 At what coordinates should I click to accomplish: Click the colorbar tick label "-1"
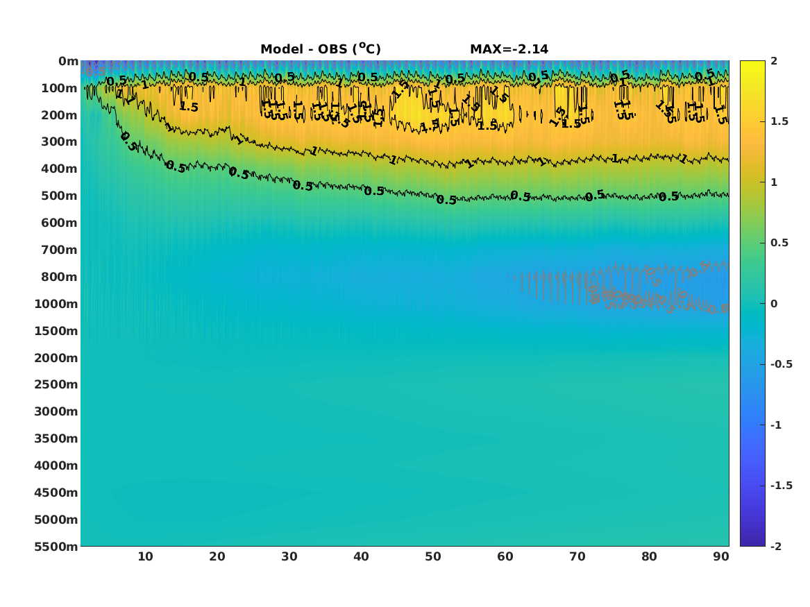pos(776,425)
